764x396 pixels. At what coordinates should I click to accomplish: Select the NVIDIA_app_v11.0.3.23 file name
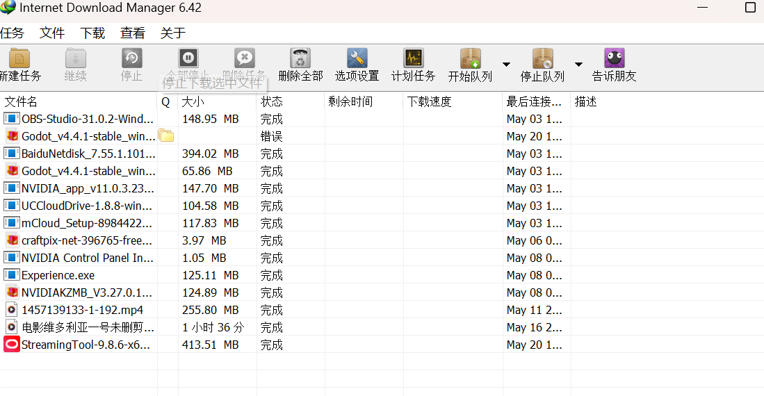click(88, 188)
